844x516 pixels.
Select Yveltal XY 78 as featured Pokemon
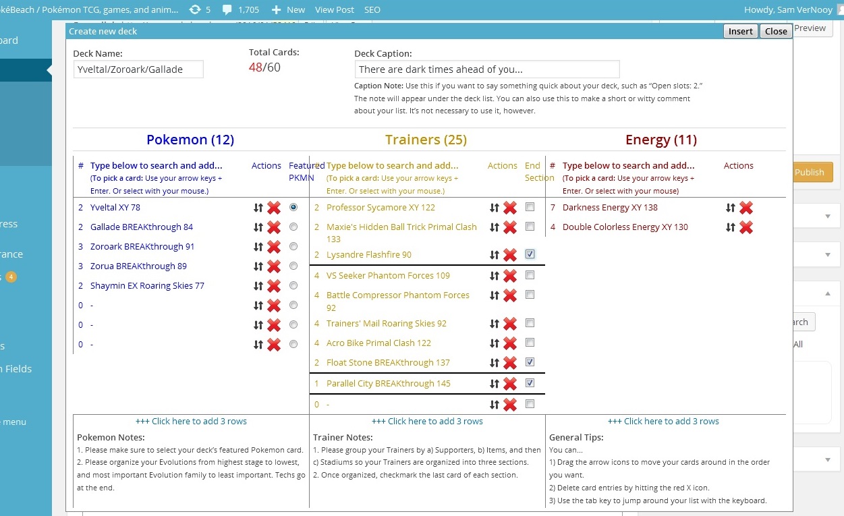click(293, 207)
